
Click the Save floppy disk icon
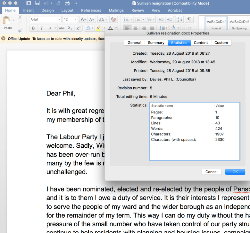pyautogui.click(x=37, y=3)
